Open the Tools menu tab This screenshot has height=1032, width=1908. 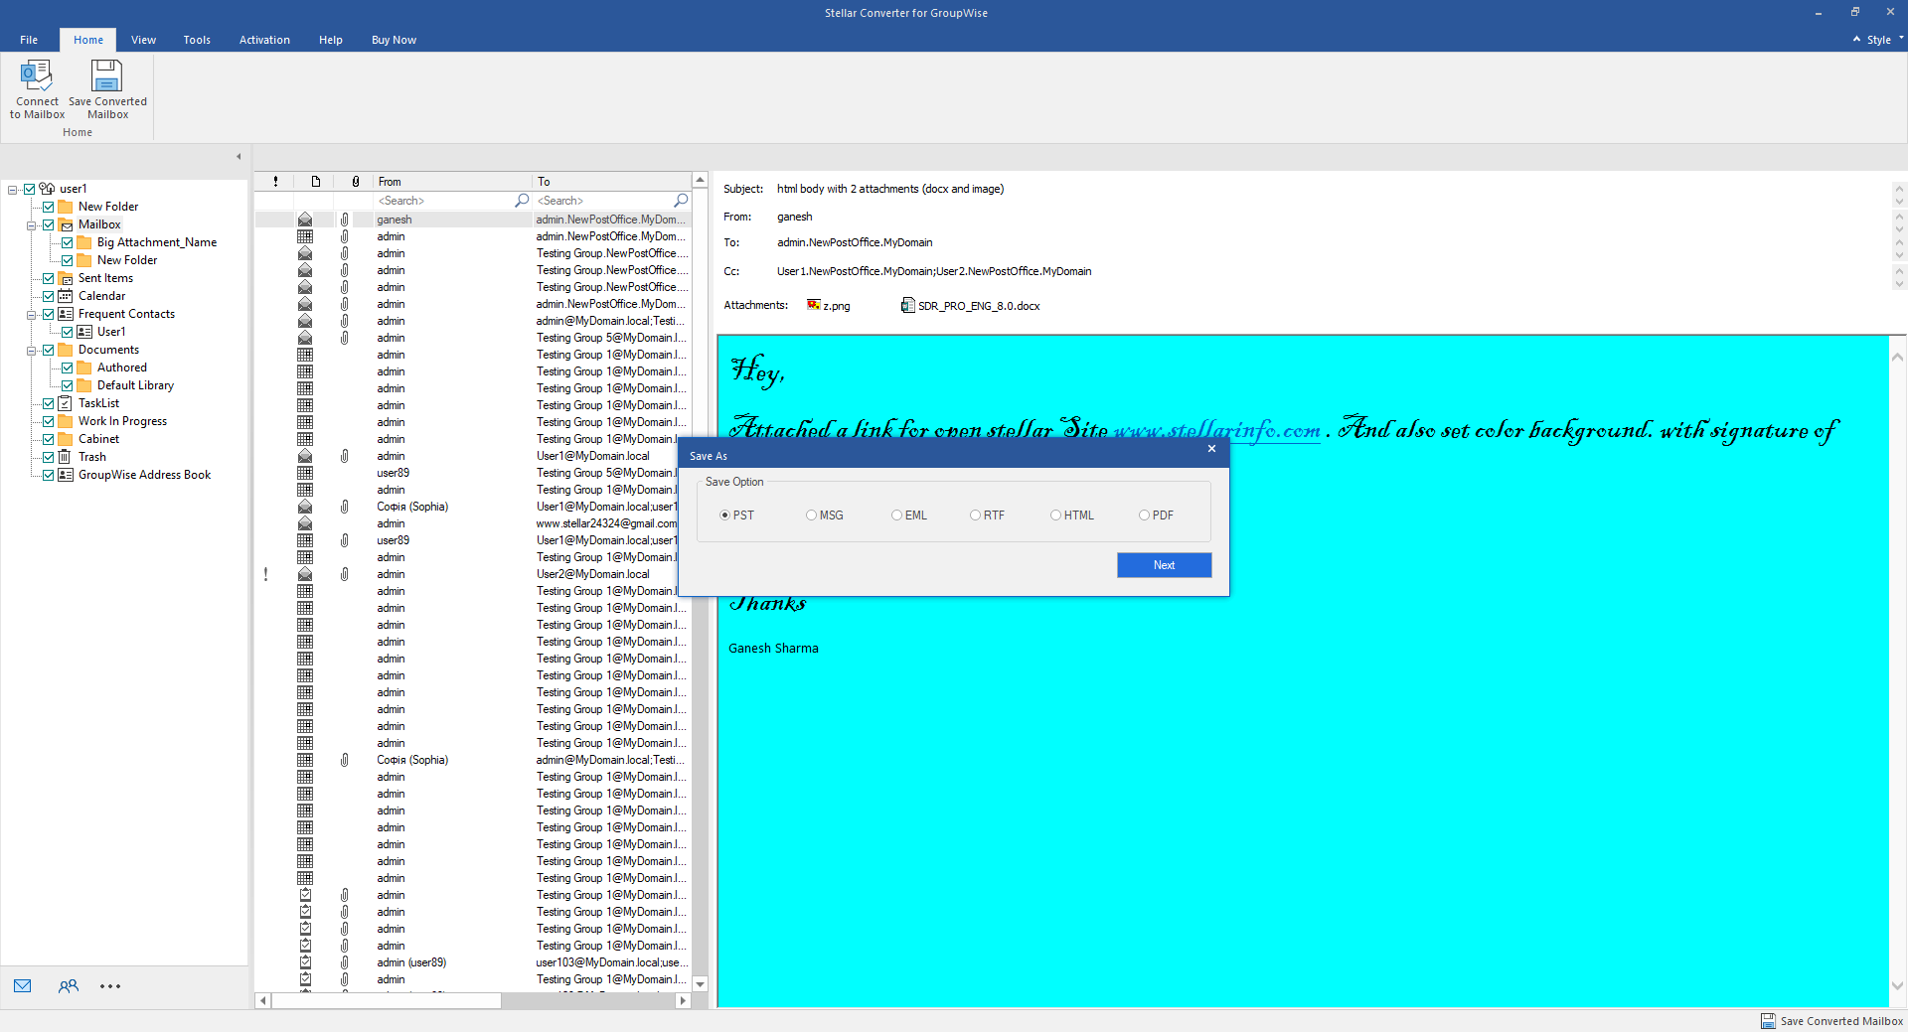[x=197, y=40]
